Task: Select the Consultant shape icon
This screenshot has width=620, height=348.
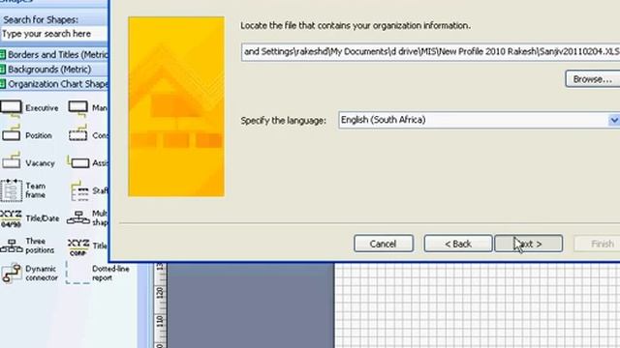Action: click(77, 133)
